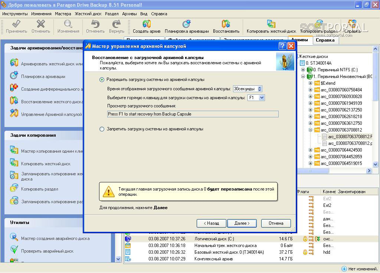The image size is (380, 273).
Task: Click icon beside Копировать раздел in sidebar
Action: pos(14,188)
